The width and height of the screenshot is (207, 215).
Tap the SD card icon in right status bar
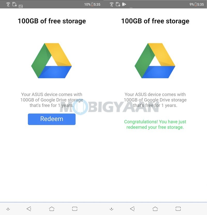(118, 4)
